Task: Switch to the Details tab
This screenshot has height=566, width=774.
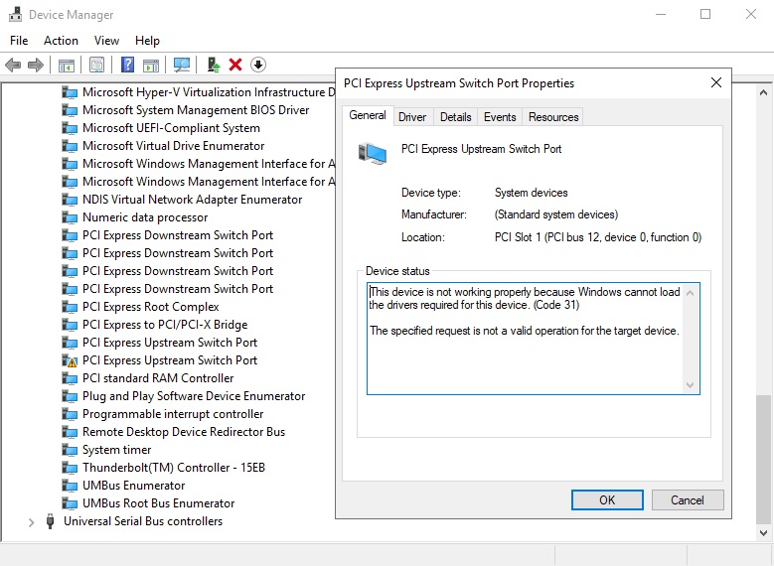Action: 456,117
